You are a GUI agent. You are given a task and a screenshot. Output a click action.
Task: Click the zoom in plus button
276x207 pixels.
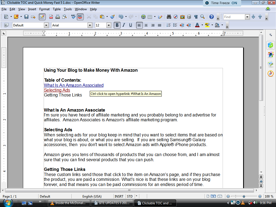coord(260,196)
